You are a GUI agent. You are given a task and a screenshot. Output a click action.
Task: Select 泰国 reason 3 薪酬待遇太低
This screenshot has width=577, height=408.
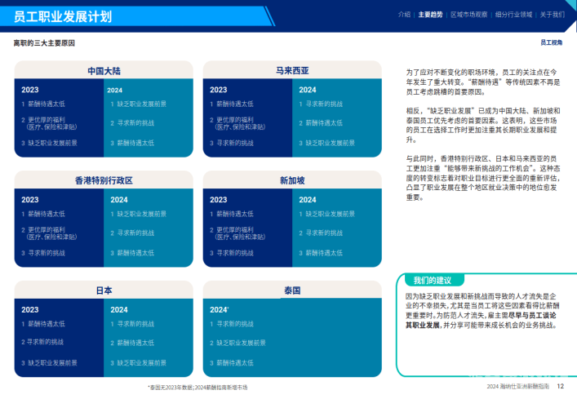pyautogui.click(x=232, y=363)
